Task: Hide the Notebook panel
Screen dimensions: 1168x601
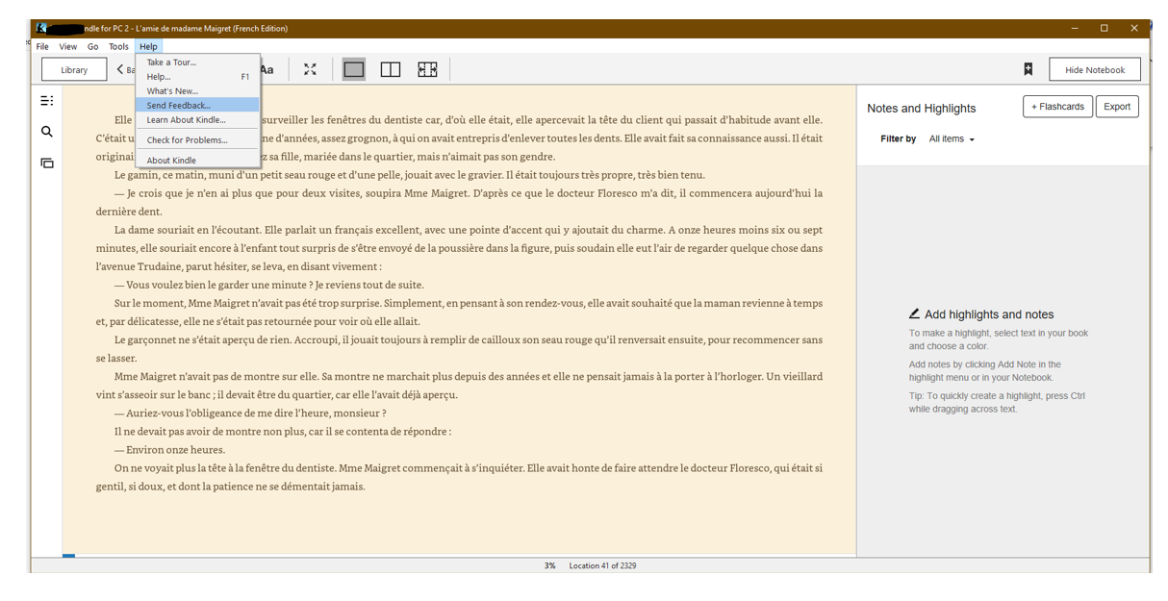Action: pyautogui.click(x=1095, y=69)
